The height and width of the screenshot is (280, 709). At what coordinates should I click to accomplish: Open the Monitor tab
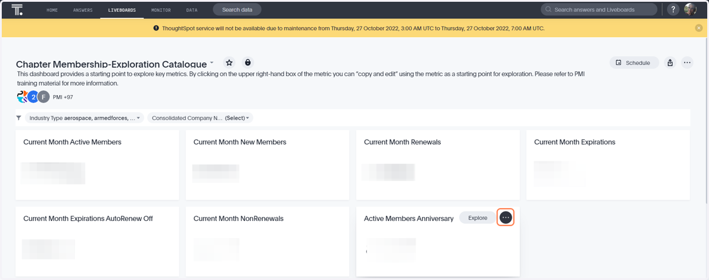[161, 10]
